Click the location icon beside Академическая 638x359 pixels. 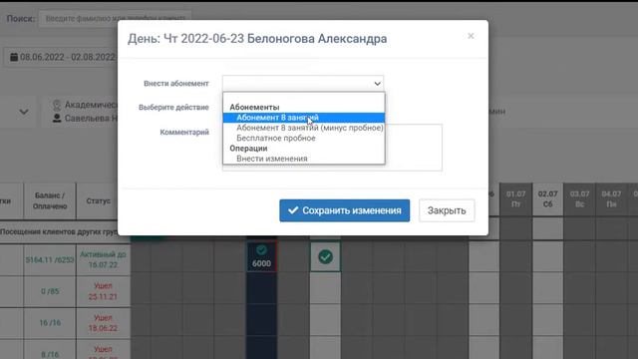tap(57, 105)
